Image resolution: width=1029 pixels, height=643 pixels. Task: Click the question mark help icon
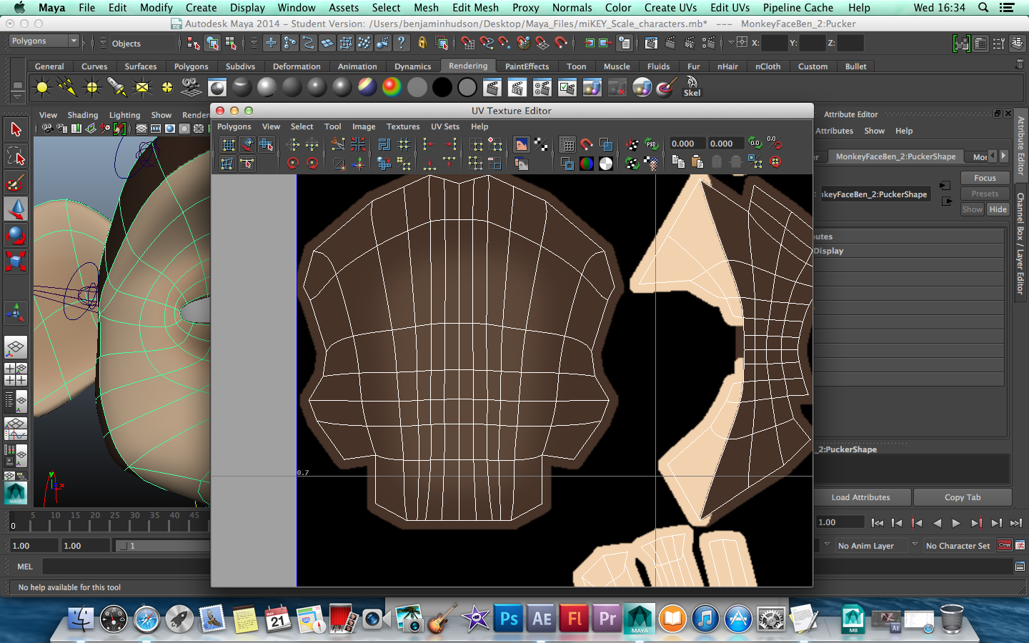tap(402, 44)
